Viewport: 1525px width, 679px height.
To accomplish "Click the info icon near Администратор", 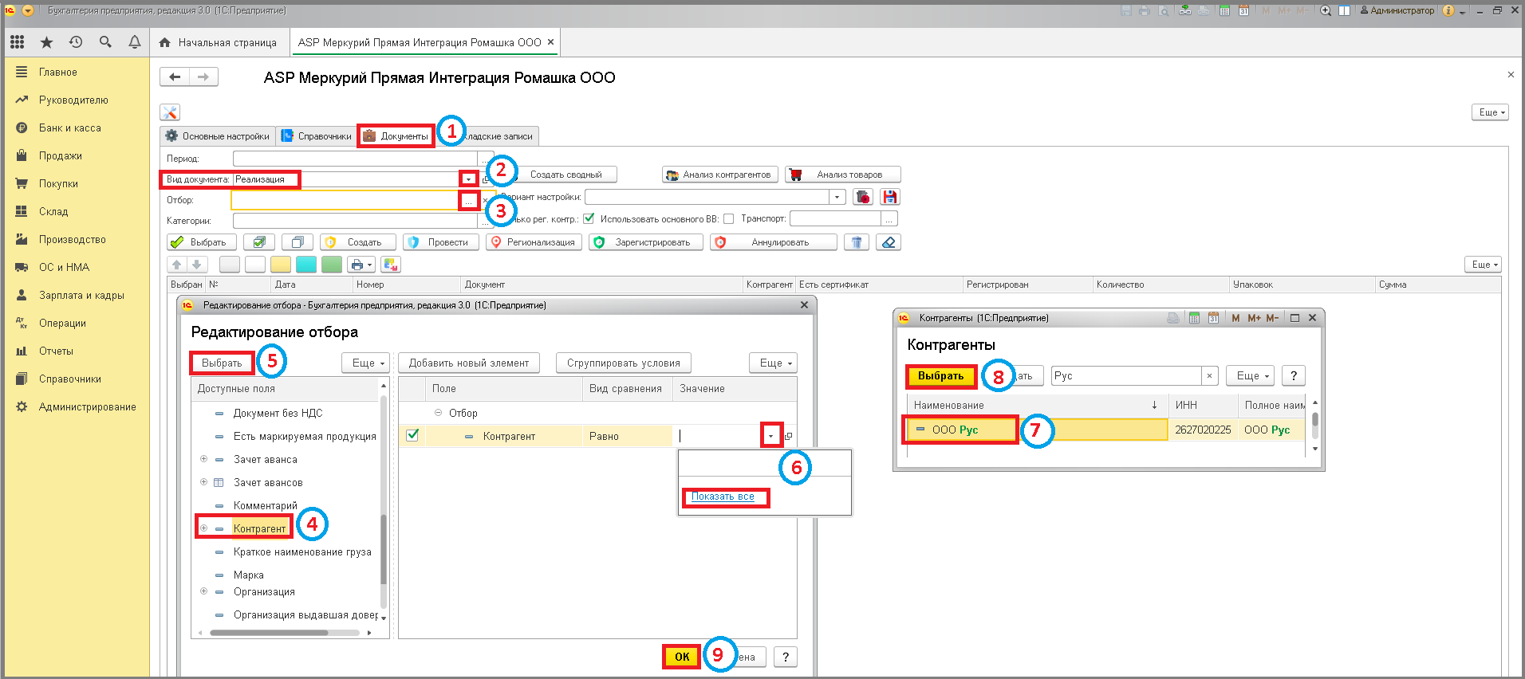I will click(x=1448, y=10).
